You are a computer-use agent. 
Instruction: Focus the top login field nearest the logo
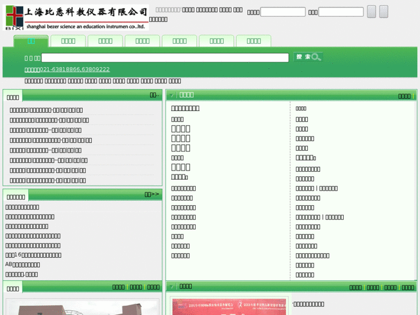click(283, 12)
